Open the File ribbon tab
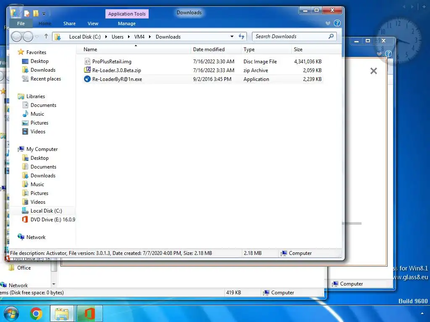 tap(21, 23)
